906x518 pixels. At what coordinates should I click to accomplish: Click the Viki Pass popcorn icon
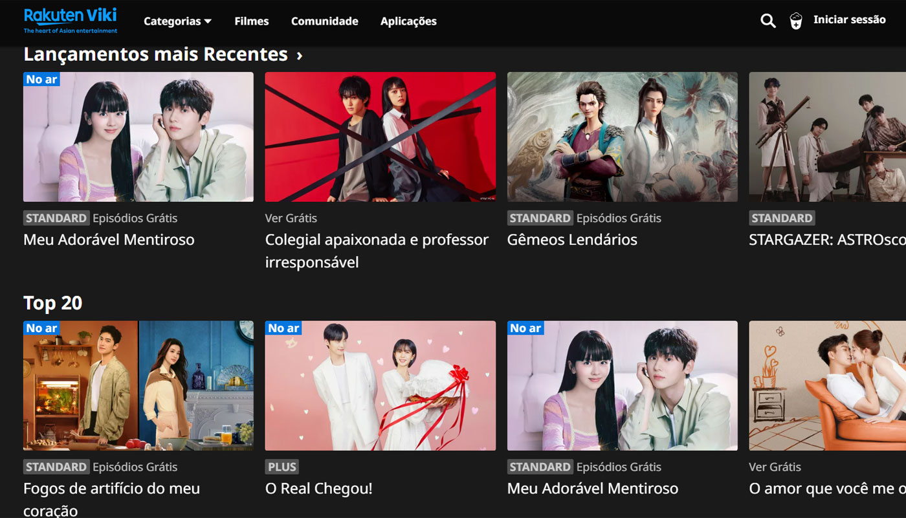796,21
